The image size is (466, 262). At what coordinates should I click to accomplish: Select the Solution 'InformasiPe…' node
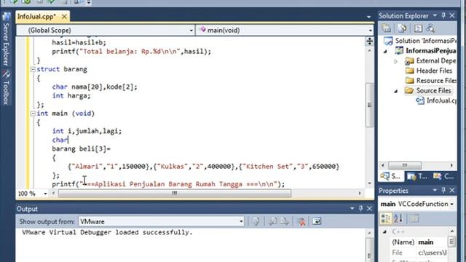[x=420, y=41]
